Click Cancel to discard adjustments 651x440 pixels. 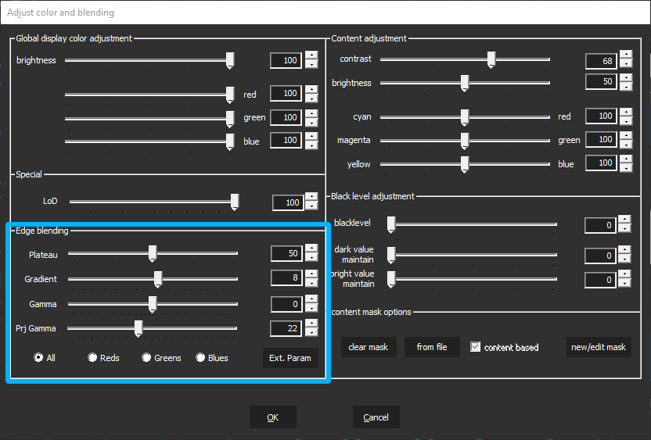(x=376, y=417)
